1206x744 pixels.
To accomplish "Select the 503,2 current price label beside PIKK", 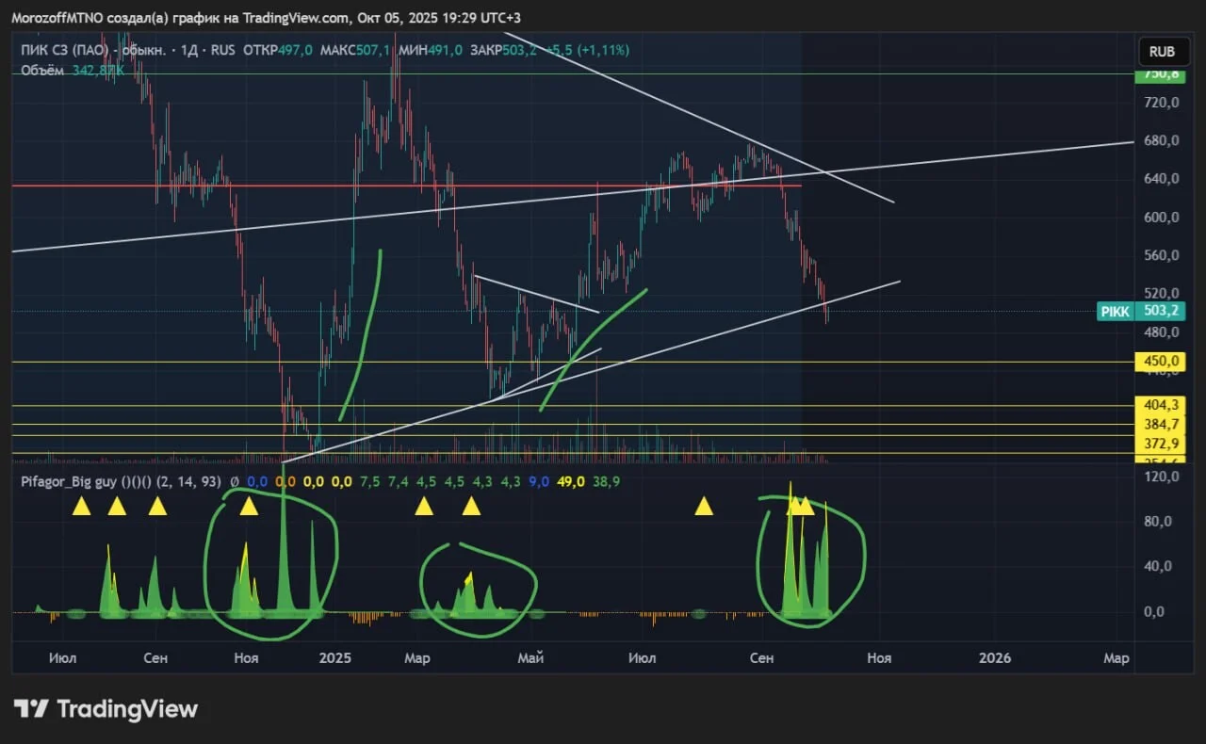I will (1159, 311).
